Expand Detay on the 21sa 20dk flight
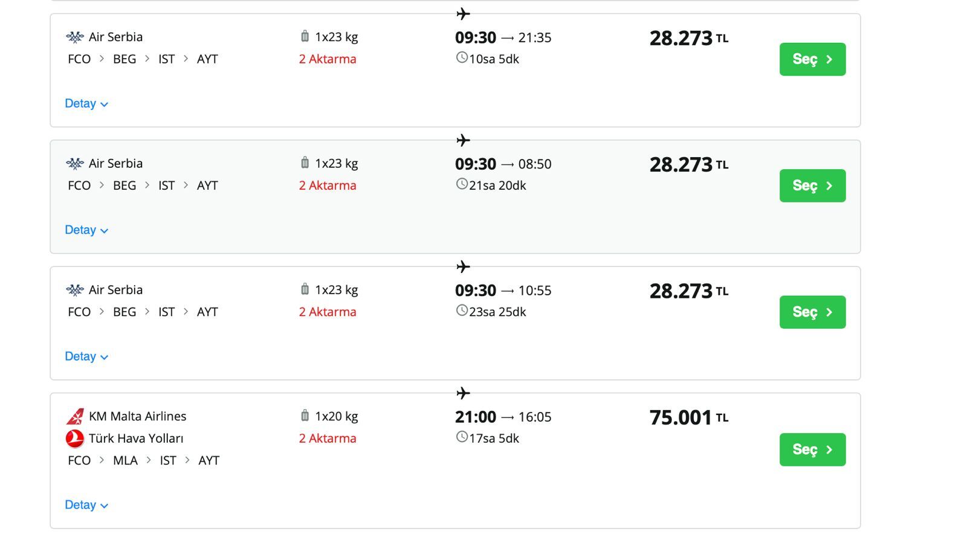 (x=86, y=230)
